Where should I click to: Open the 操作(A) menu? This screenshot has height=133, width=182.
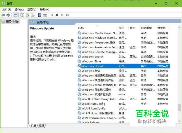[x=19, y=10]
